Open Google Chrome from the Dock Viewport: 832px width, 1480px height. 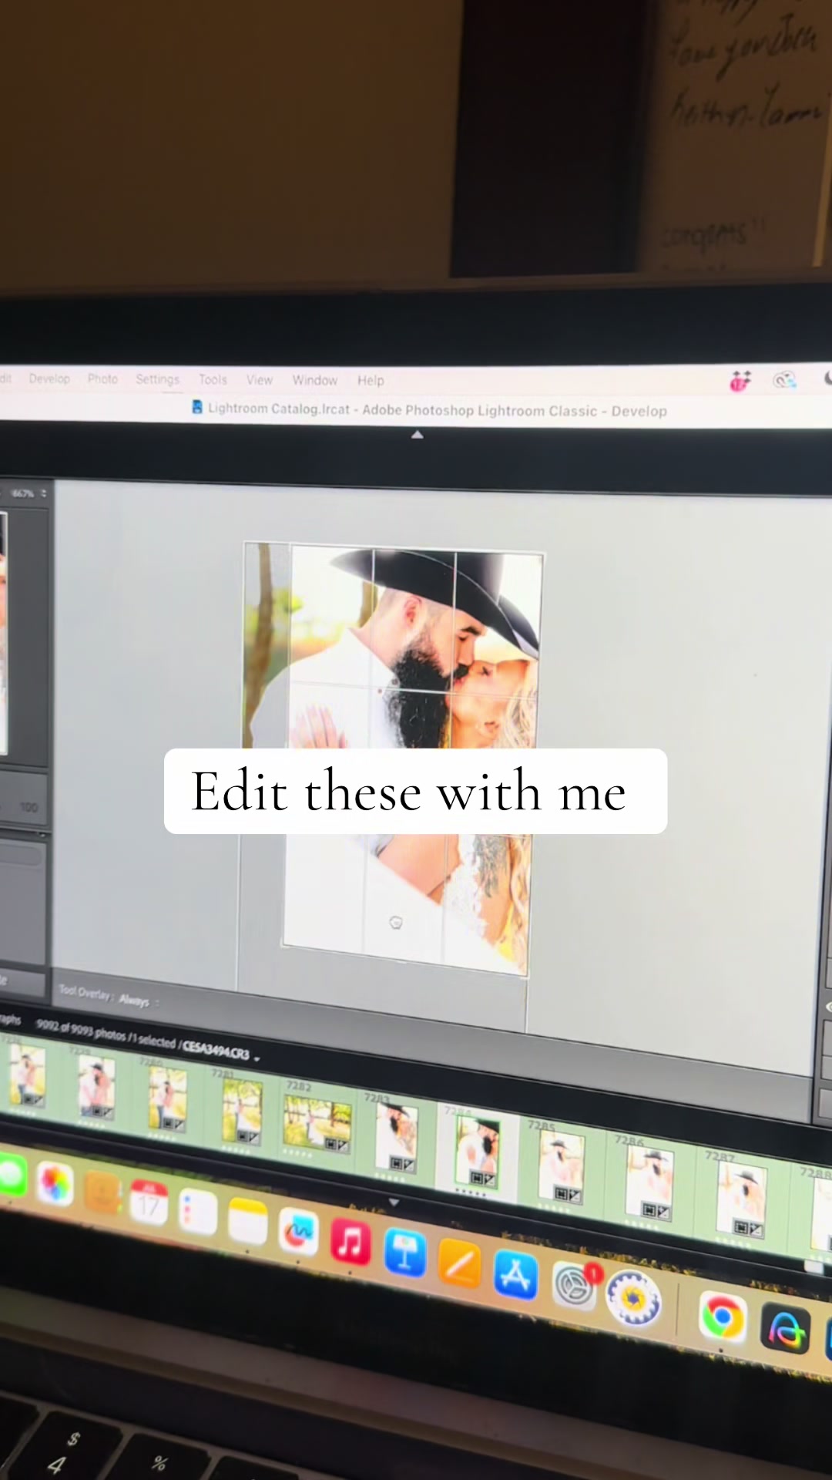point(723,1318)
